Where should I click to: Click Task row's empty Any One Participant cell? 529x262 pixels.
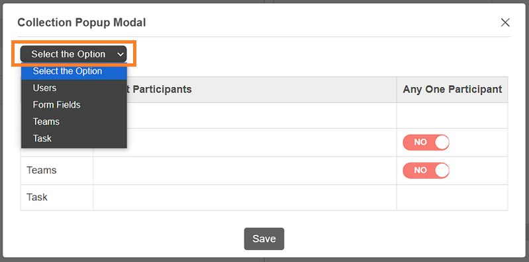click(452, 197)
